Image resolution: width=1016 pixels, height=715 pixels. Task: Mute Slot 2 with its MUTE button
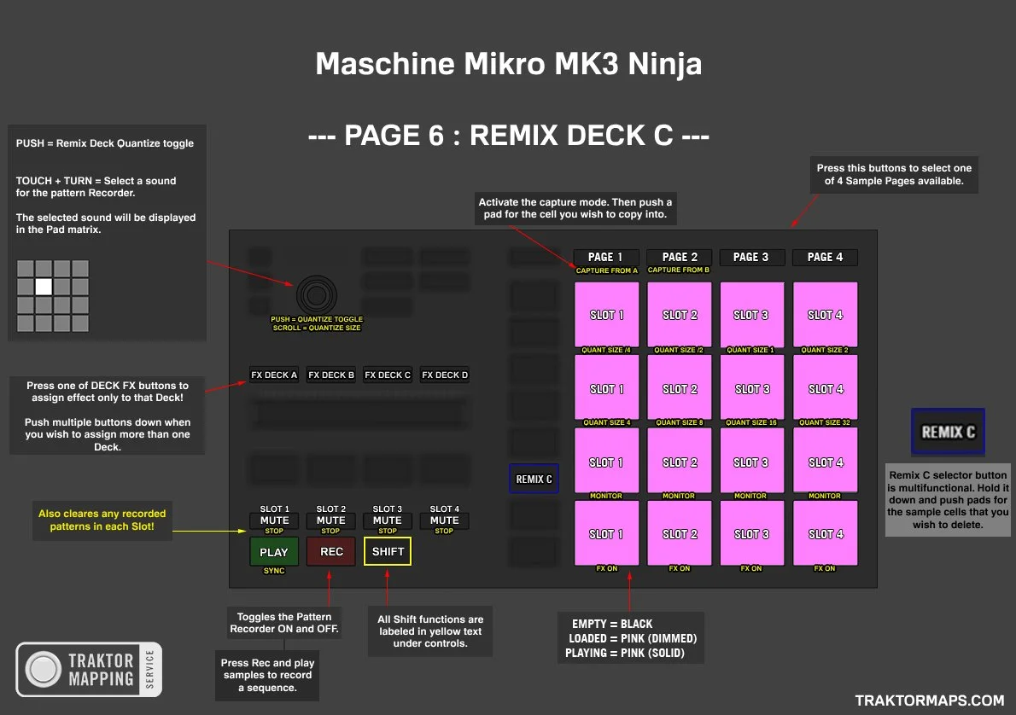point(331,520)
